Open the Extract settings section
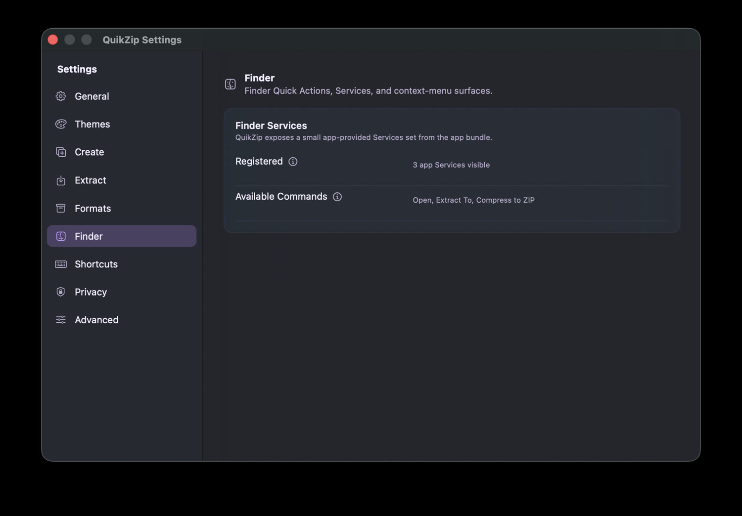 (122, 180)
